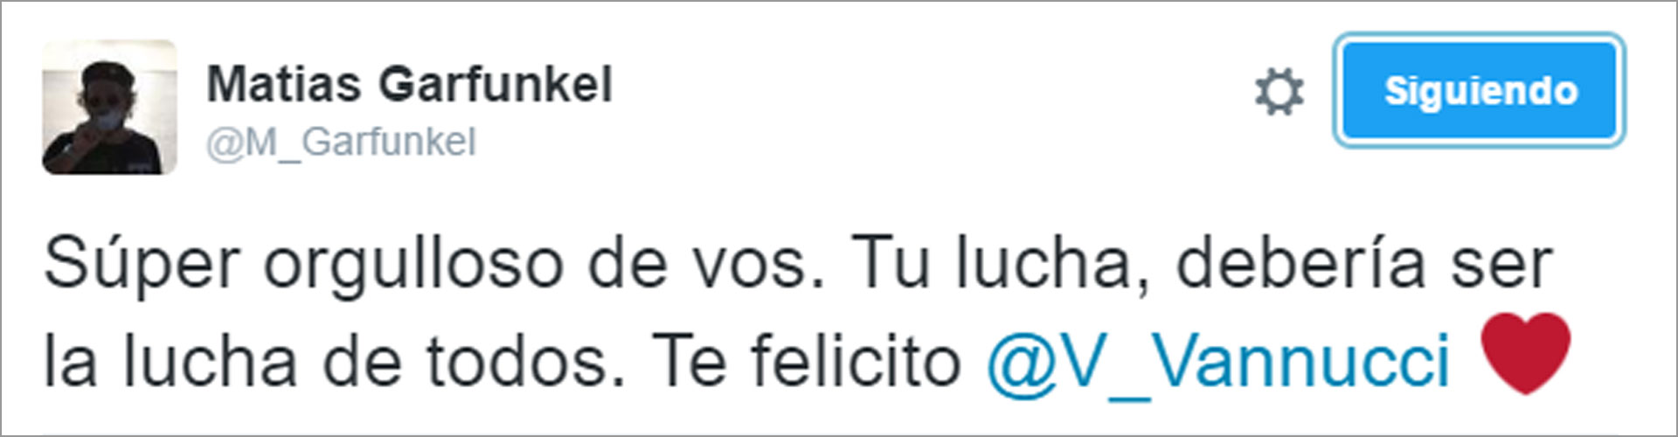The width and height of the screenshot is (1678, 437).
Task: Click the gray username under Matias Garfunkel
Action: tap(341, 142)
